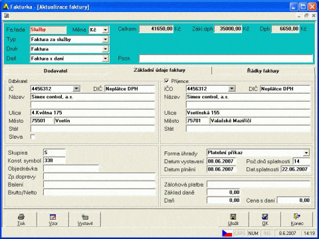The height and width of the screenshot is (239, 319).
Task: Expand the Odběratel IČ dropdown
Action: 76,89
